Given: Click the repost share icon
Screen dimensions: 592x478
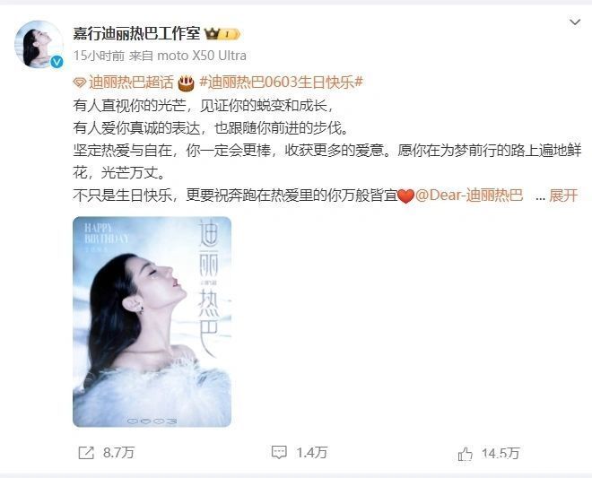Looking at the screenshot, I should coord(86,452).
